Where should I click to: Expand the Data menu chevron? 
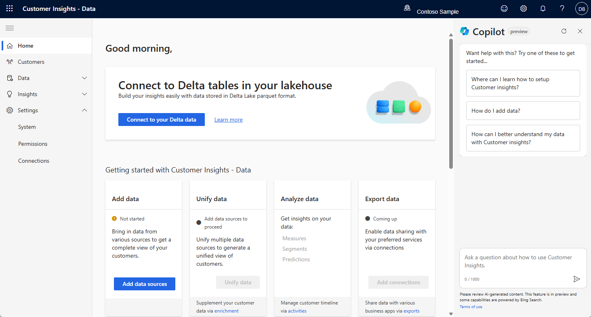pyautogui.click(x=84, y=78)
